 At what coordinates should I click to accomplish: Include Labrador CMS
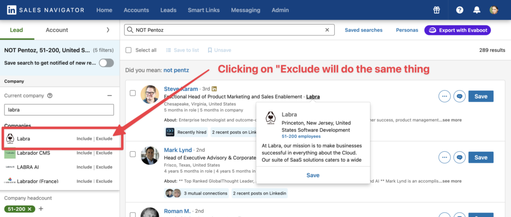[x=84, y=153]
